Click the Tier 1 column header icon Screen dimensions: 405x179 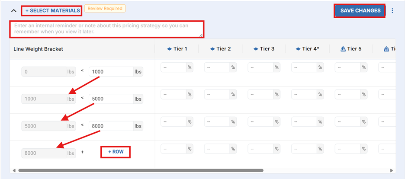point(169,49)
